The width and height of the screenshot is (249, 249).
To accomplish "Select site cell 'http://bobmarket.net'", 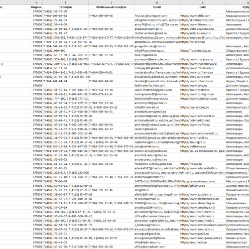I will (x=203, y=121).
